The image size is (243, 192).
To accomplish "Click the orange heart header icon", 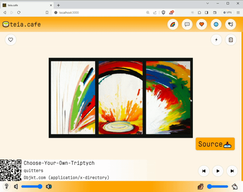I will click(x=201, y=24).
